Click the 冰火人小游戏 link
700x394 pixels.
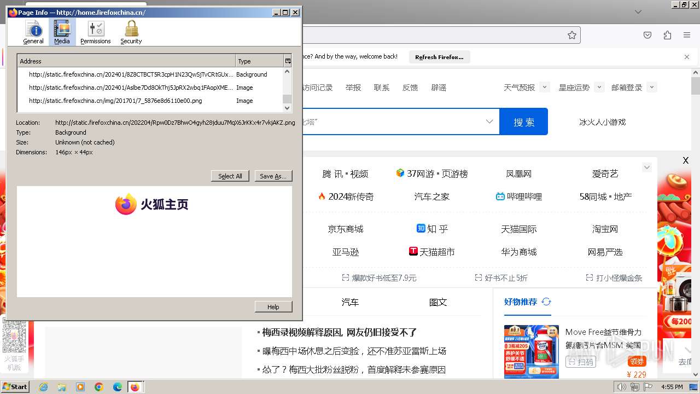(x=602, y=122)
